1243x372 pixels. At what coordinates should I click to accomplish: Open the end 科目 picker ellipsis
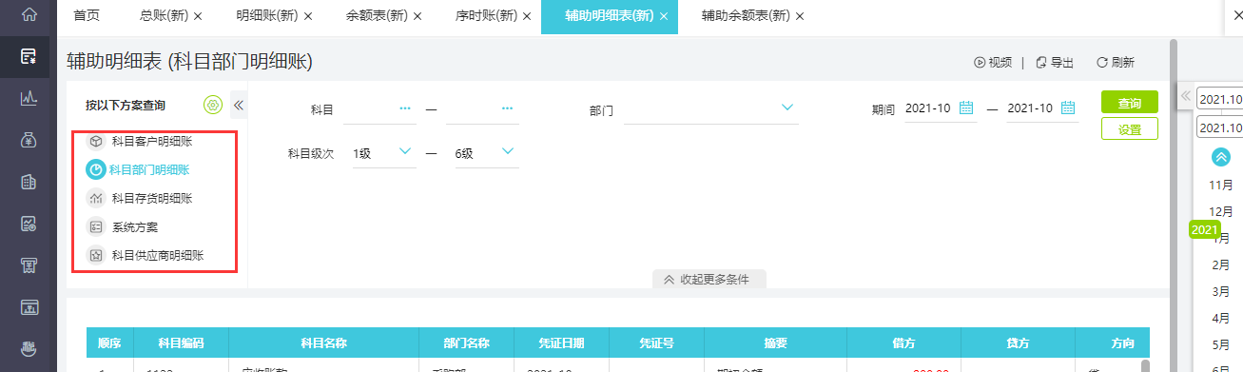click(x=508, y=109)
